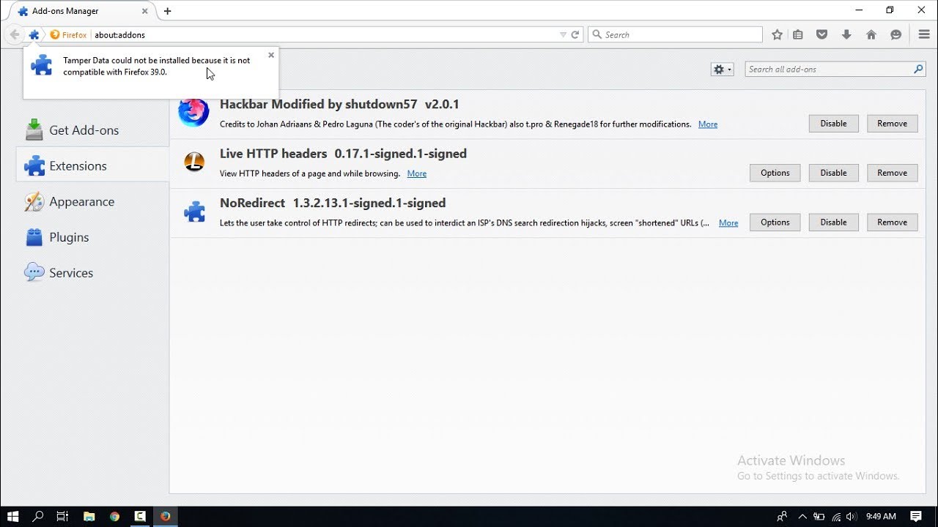Image resolution: width=938 pixels, height=527 pixels.
Task: Close the Tamper Data notification popup
Action: click(x=271, y=55)
